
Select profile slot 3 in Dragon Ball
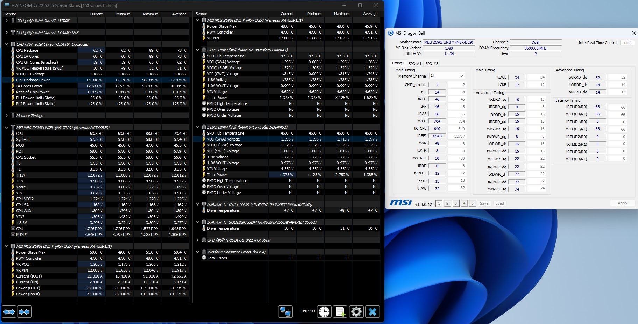click(455, 203)
